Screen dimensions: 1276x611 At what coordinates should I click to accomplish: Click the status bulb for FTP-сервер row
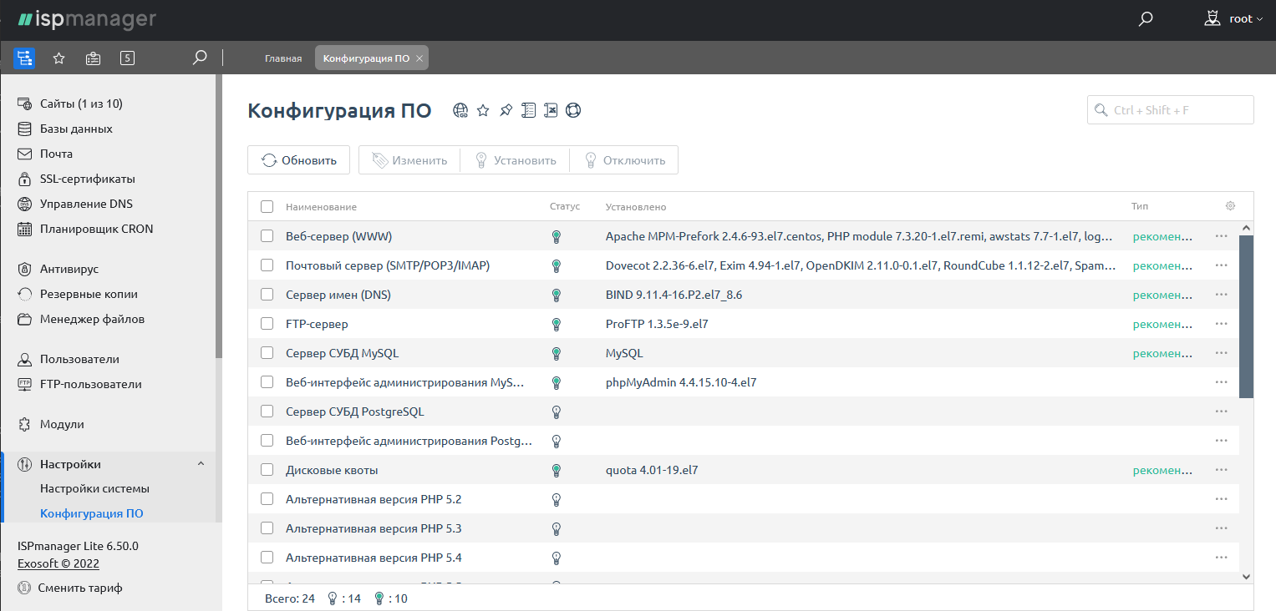click(556, 324)
